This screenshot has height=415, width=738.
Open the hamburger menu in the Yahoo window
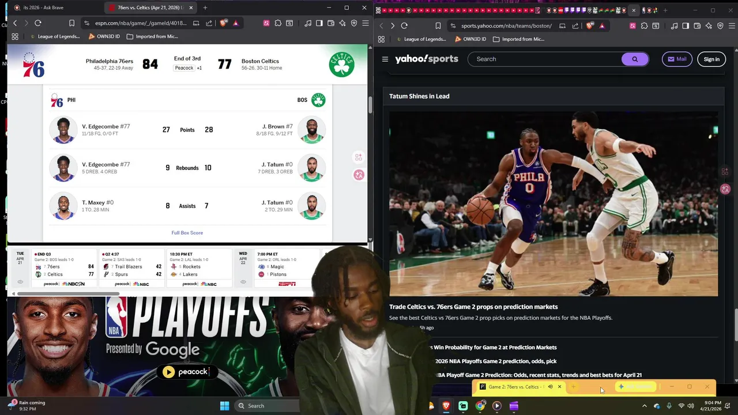pos(732,26)
